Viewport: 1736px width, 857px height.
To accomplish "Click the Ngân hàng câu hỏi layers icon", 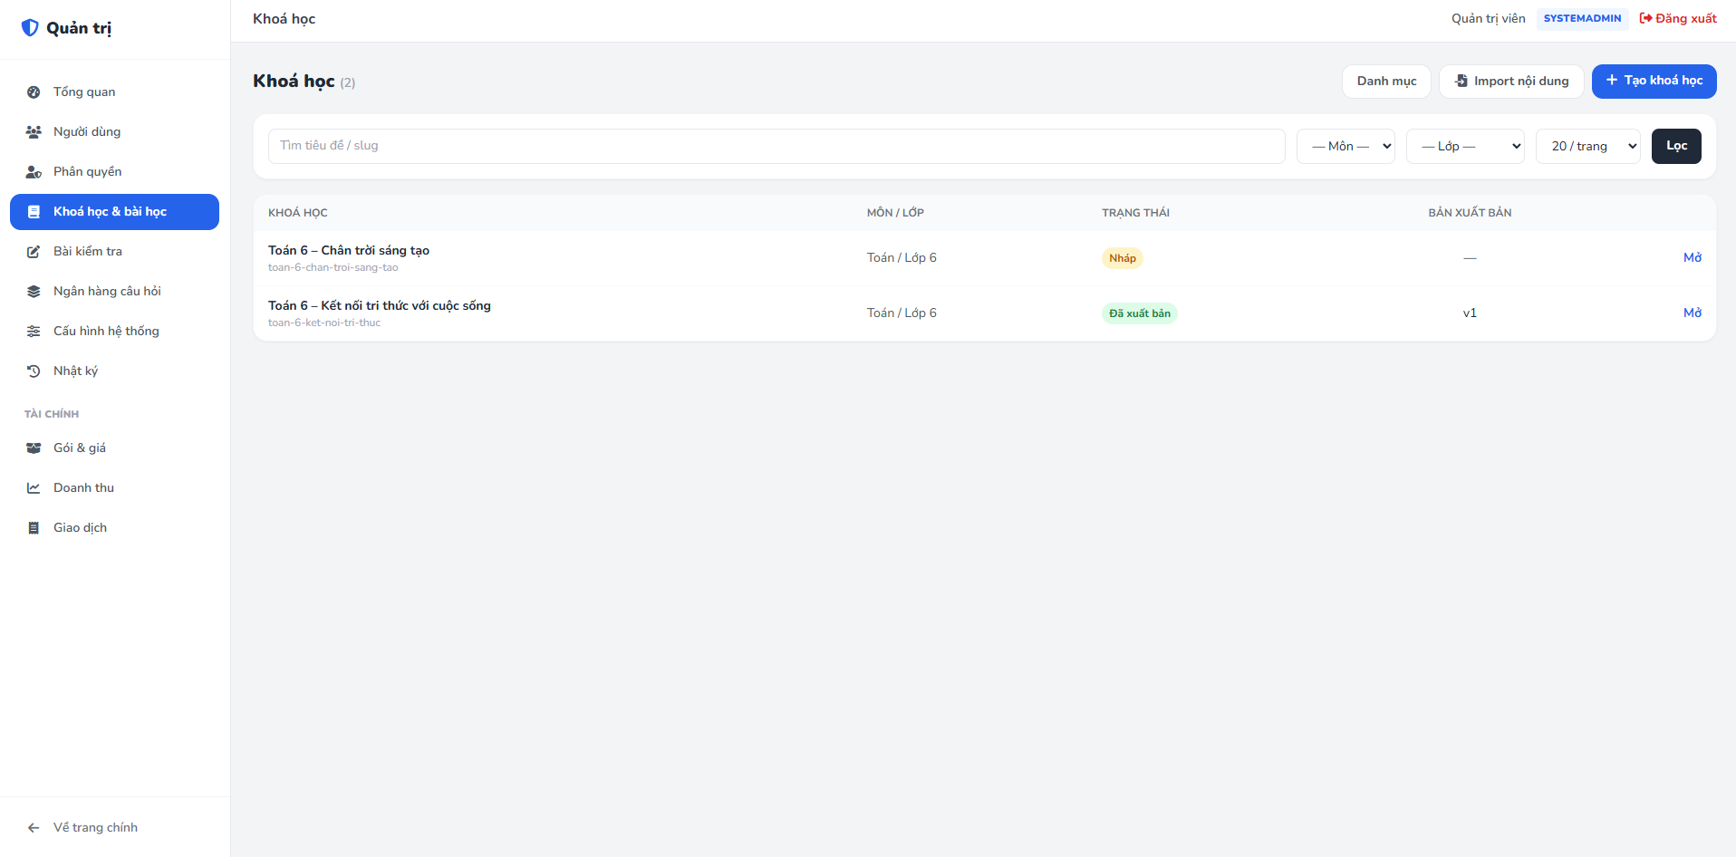I will (x=34, y=292).
